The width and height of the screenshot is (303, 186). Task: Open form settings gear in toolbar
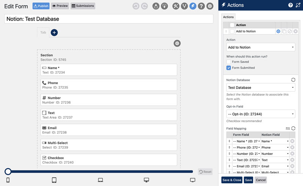(210, 6)
